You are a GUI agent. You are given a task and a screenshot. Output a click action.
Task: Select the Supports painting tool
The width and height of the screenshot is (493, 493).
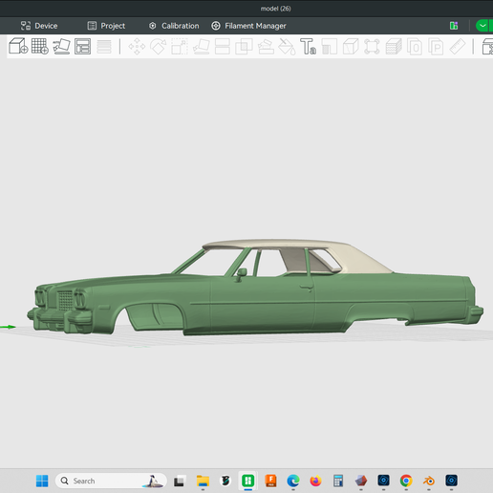[266, 47]
